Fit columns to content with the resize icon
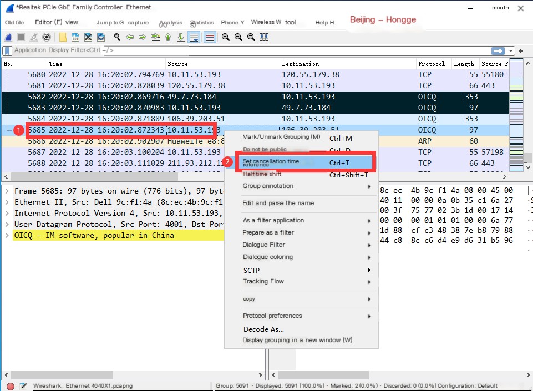This screenshot has height=391, width=533. [264, 37]
